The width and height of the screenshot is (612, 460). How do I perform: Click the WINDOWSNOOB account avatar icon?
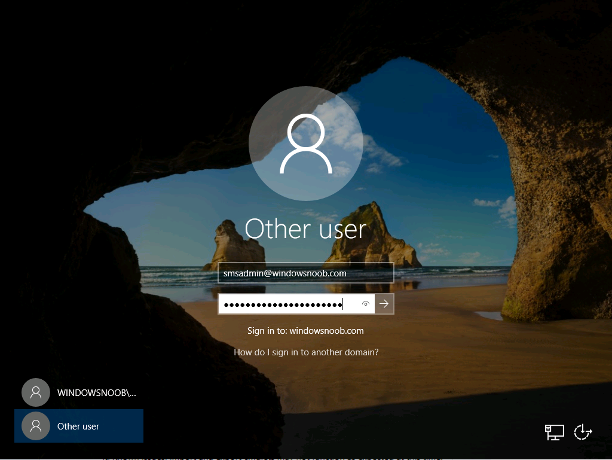coord(36,392)
